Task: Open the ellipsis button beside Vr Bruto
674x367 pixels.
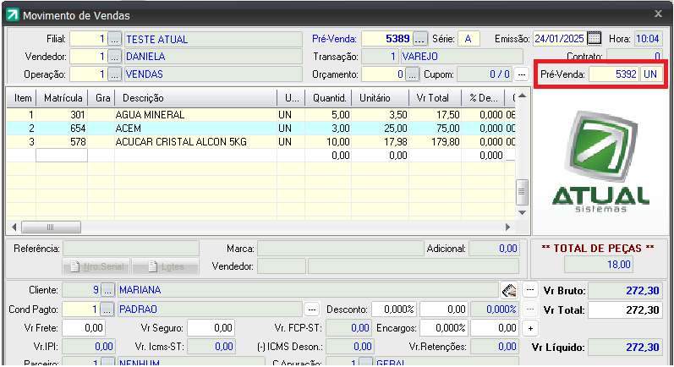Action: tap(530, 289)
